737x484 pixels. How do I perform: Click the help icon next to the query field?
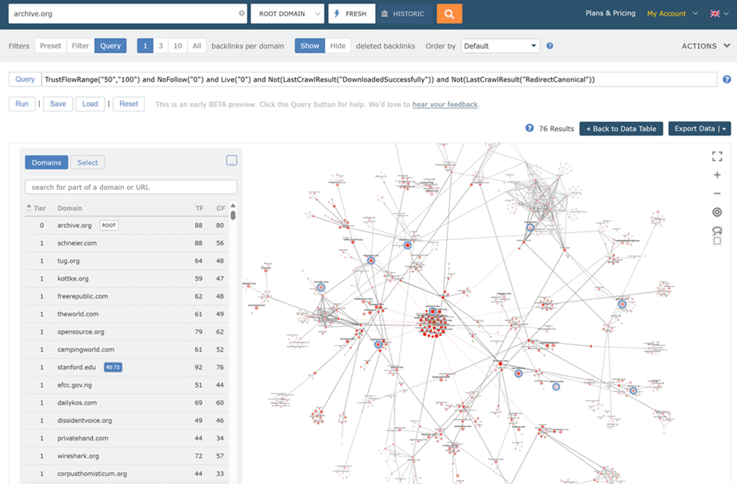point(727,79)
